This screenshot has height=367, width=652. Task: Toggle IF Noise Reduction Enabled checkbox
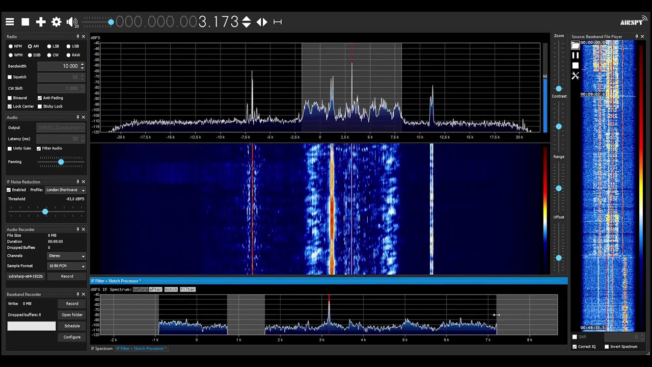tap(9, 190)
